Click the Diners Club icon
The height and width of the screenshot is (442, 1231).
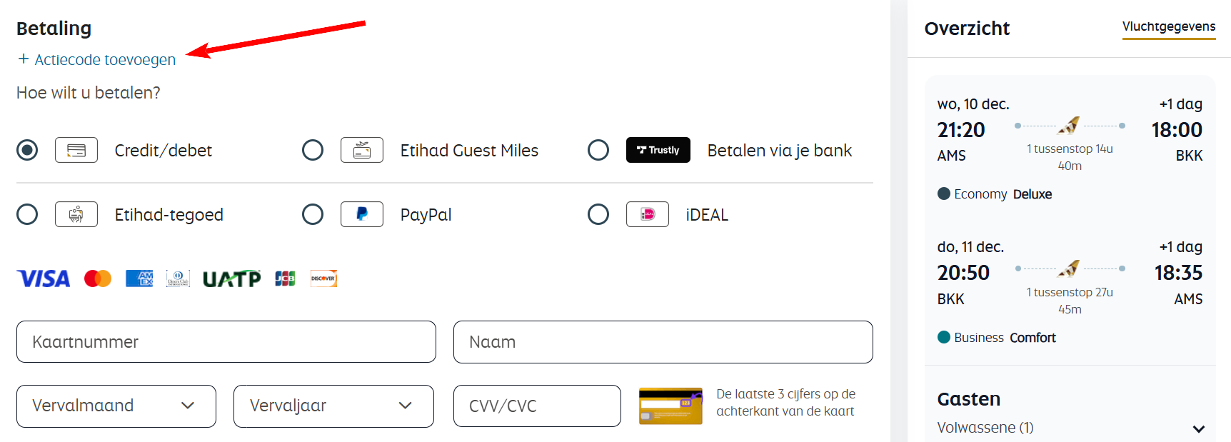click(177, 278)
